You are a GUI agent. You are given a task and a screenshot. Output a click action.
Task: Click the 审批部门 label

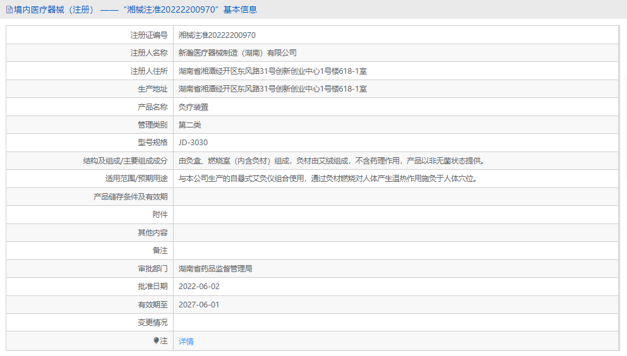153,268
